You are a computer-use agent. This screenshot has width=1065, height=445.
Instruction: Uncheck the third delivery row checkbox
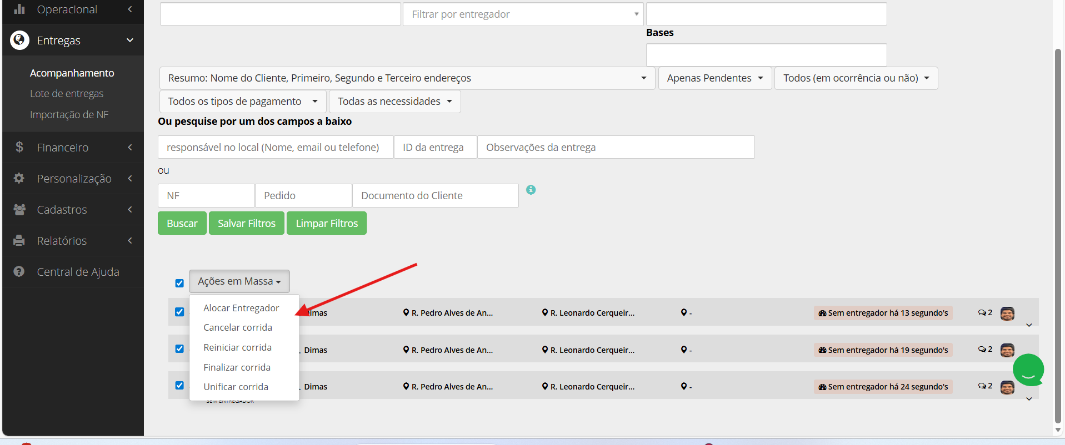coord(179,386)
